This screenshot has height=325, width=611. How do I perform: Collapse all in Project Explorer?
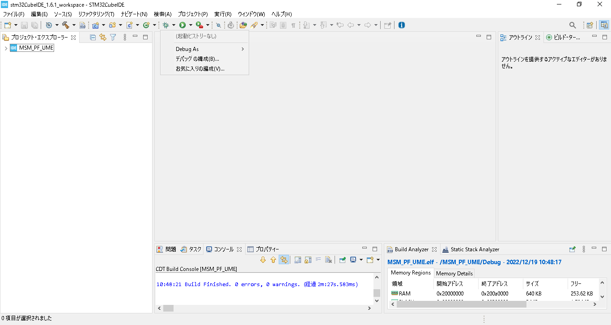(93, 37)
